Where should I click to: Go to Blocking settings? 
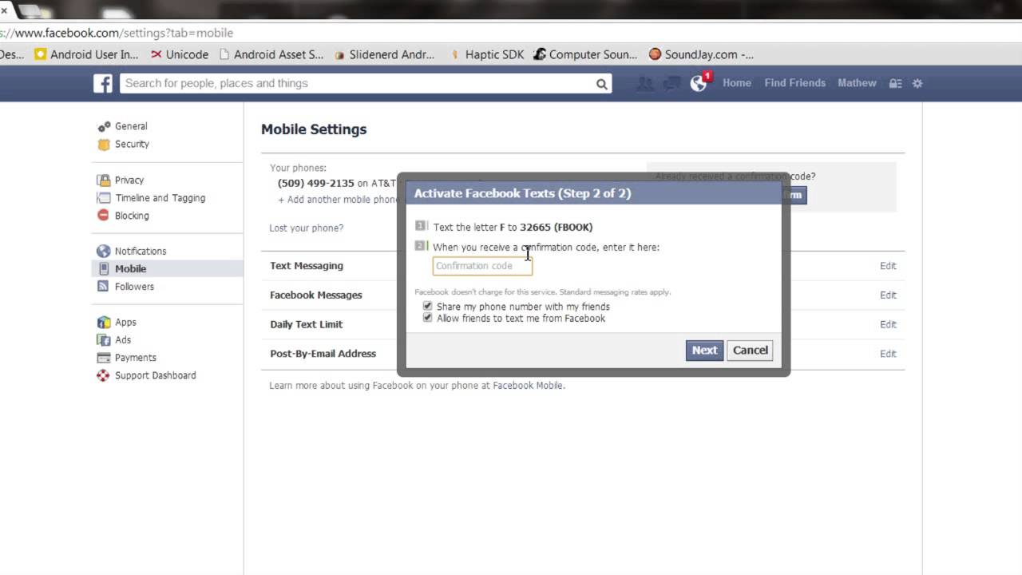(132, 216)
